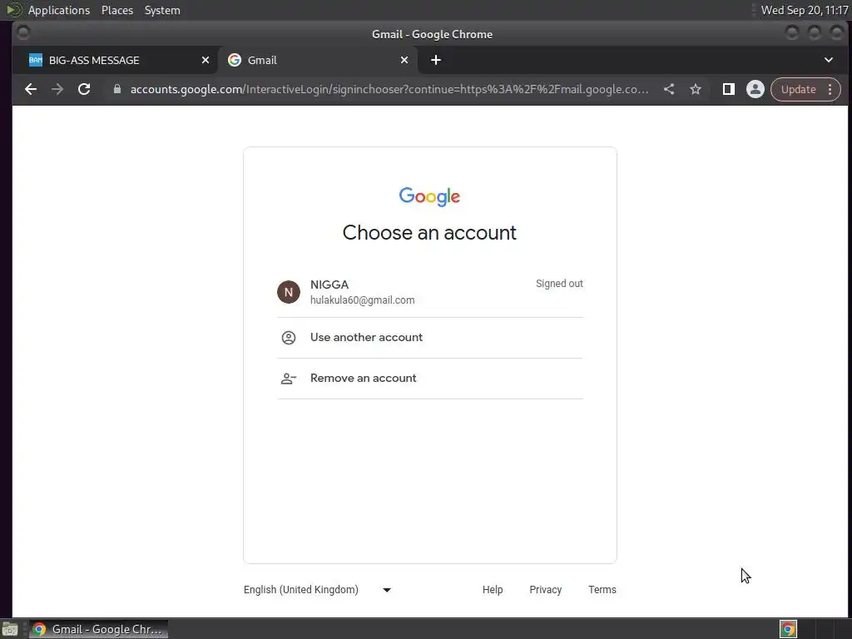Bookmark this tab with star icon

point(696,90)
